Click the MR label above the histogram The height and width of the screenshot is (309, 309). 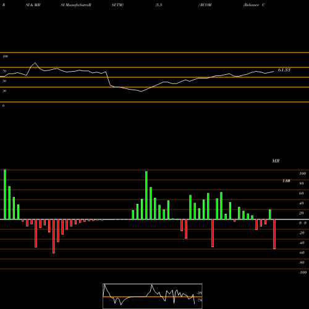click(276, 161)
